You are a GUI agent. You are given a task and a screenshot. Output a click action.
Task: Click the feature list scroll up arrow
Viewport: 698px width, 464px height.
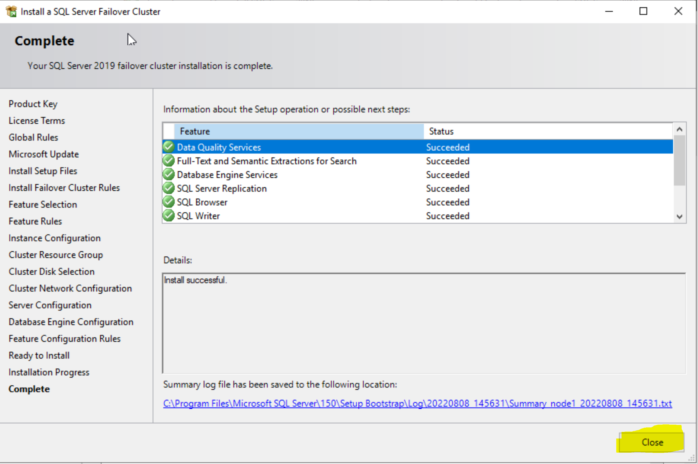coord(680,129)
